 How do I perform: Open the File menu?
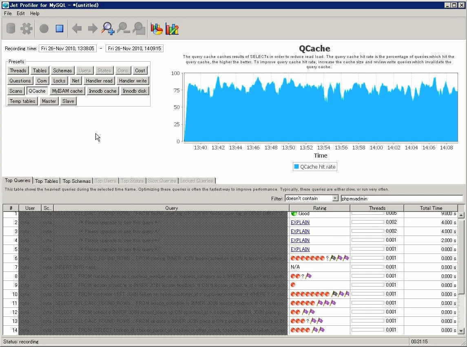(7, 13)
